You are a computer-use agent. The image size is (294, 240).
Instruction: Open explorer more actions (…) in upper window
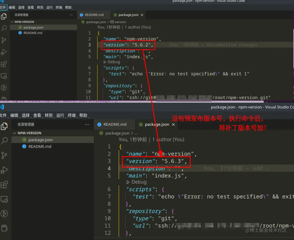click(71, 15)
